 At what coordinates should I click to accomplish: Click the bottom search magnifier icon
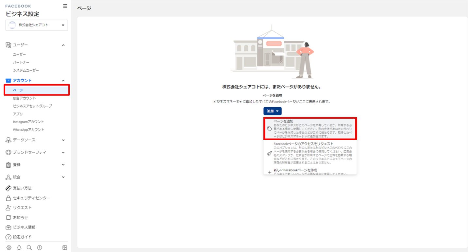[29, 248]
